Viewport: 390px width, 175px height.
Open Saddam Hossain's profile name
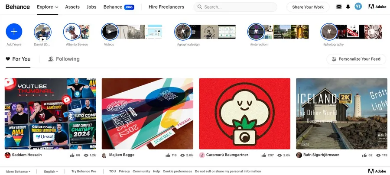click(27, 155)
